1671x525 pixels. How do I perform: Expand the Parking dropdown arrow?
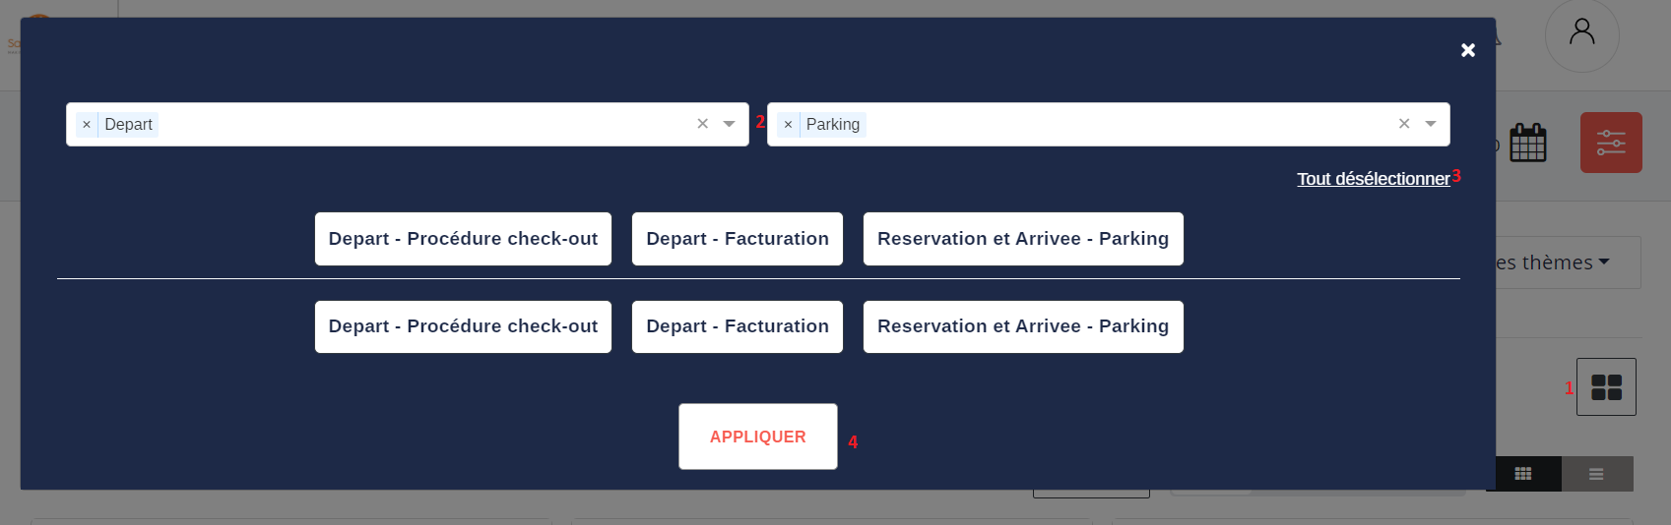(x=1431, y=124)
